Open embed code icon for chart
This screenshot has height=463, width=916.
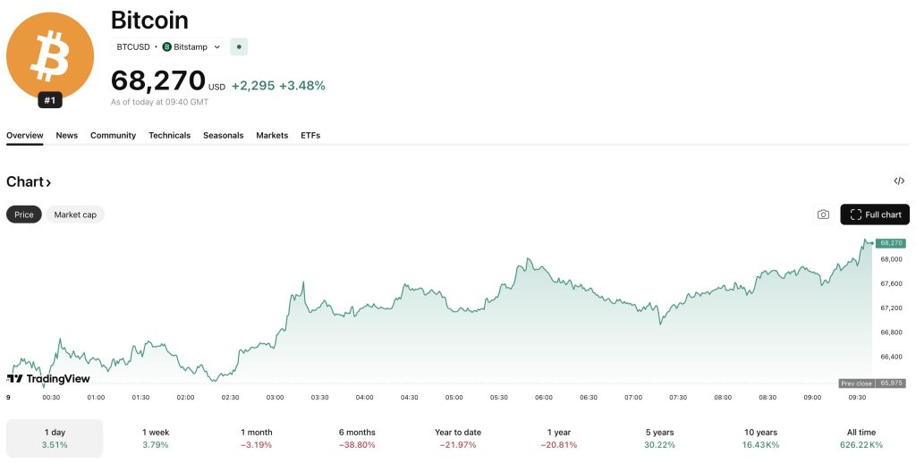(899, 181)
